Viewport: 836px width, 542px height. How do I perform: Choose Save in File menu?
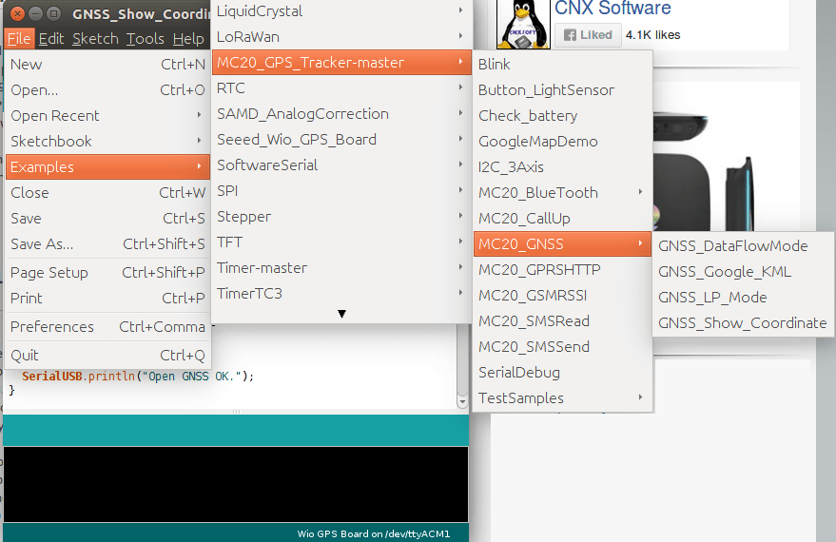(107, 218)
